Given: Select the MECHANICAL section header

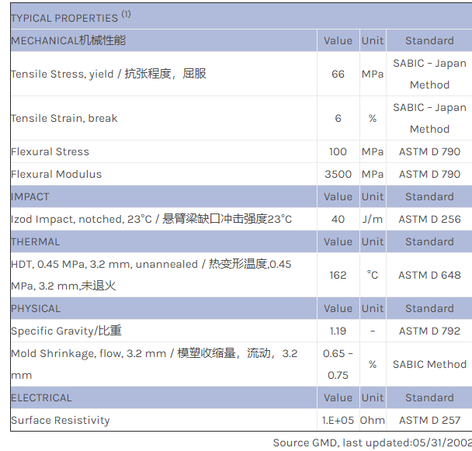Looking at the screenshot, I should [68, 40].
